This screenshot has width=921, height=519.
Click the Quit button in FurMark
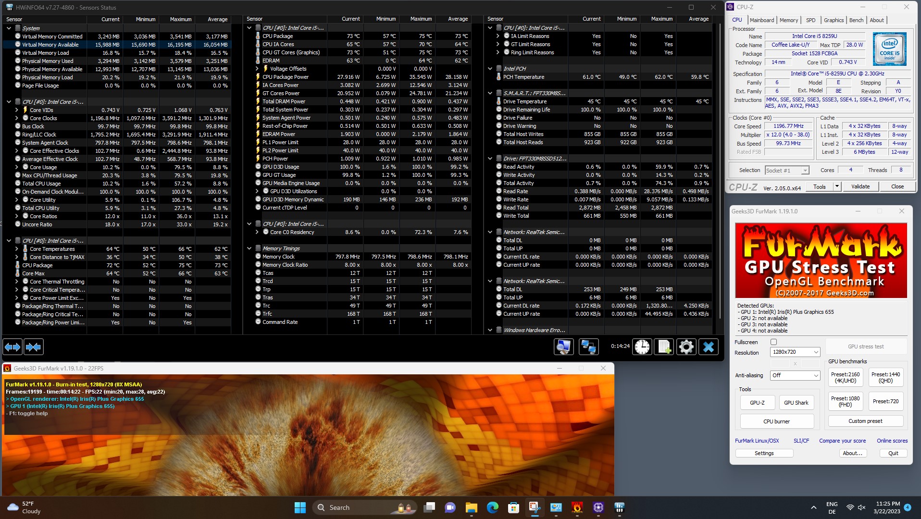tap(893, 453)
